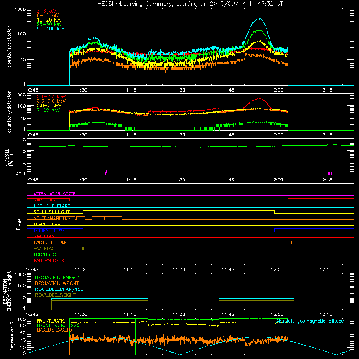
Task: Select the 25-50 keV legend label
Action: (49, 24)
